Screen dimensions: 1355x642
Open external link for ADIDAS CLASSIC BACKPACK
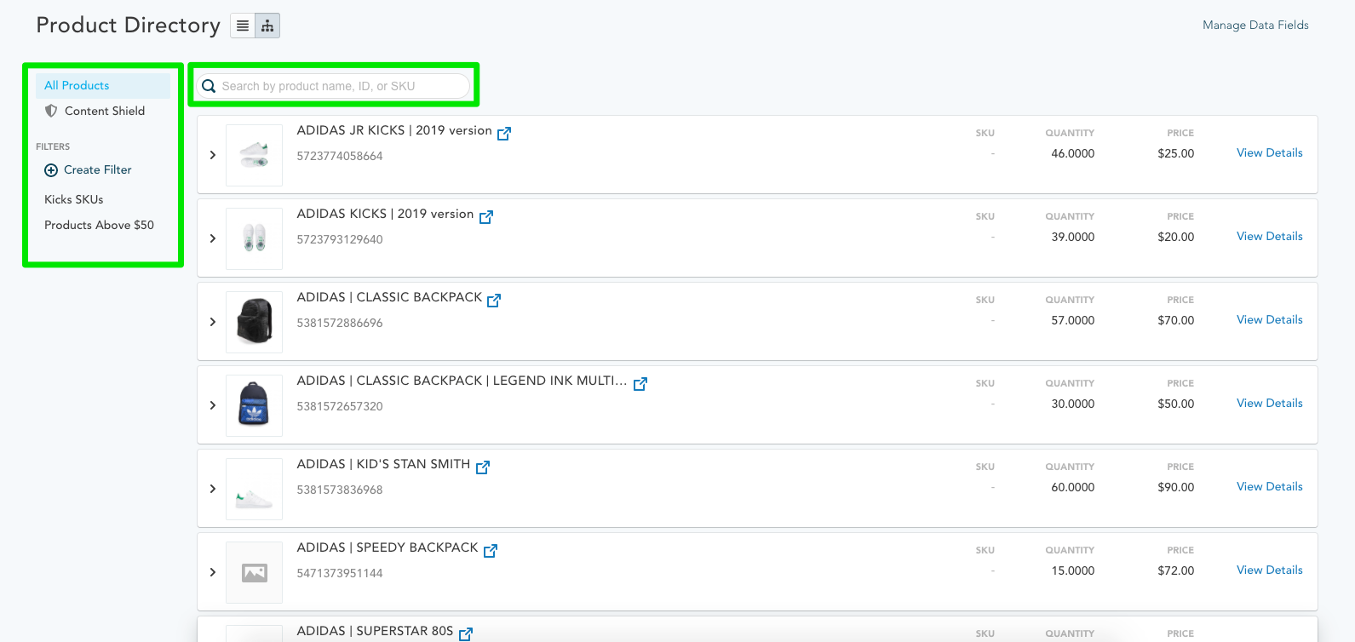[x=494, y=301]
